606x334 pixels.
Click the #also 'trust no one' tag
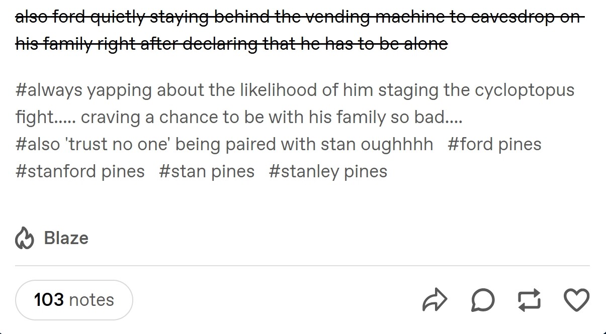pyautogui.click(x=224, y=144)
